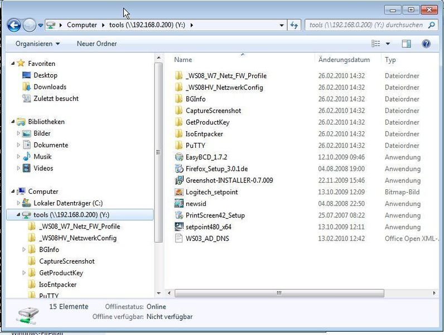
Task: Select Firefox_Setup_3.0.1de installer icon
Action: (179, 169)
